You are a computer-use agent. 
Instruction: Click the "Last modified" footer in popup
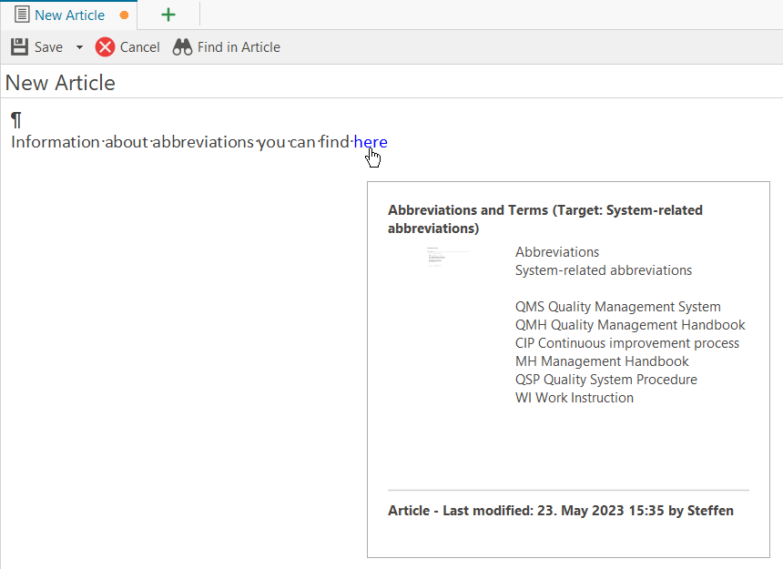pyautogui.click(x=560, y=511)
